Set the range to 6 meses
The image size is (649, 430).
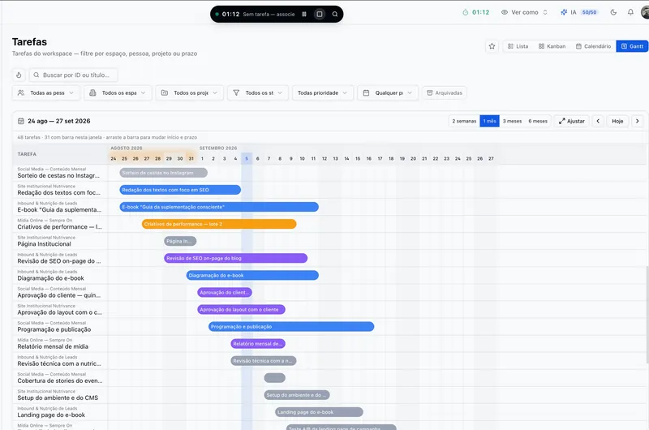coord(538,121)
